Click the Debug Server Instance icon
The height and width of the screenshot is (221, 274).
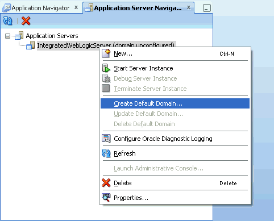pos(106,78)
